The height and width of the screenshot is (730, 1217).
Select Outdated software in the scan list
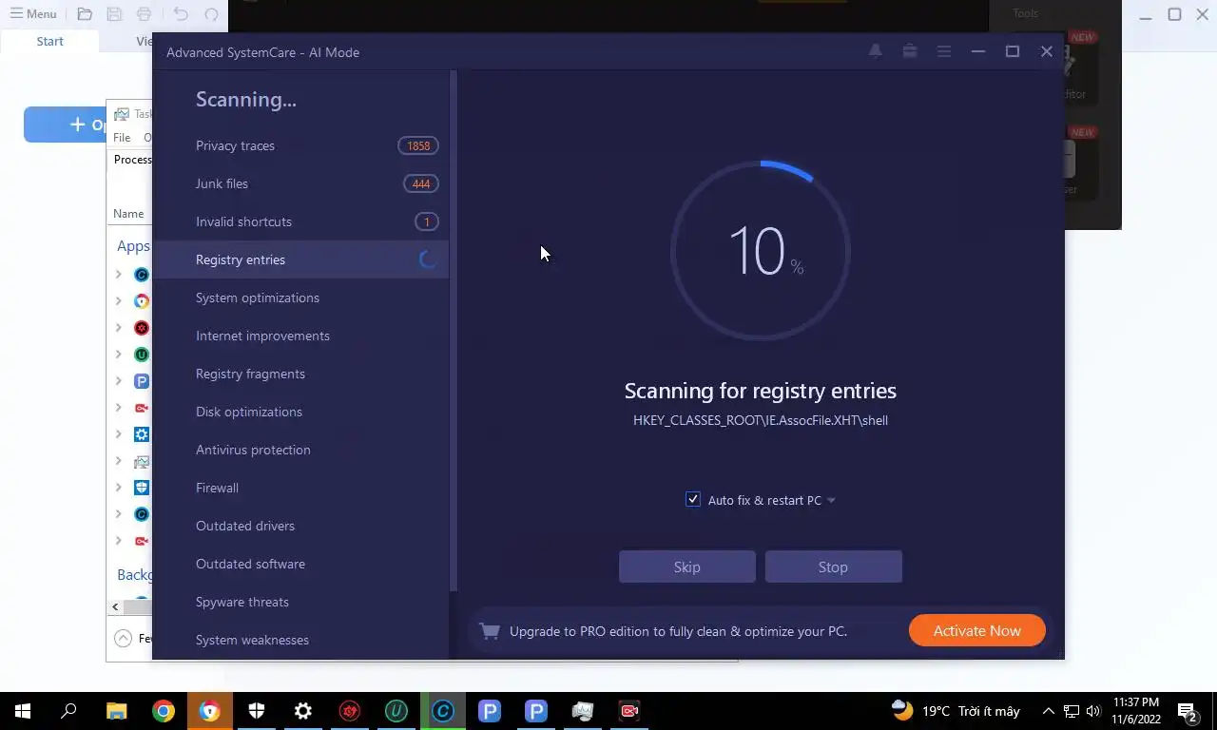(x=300, y=564)
